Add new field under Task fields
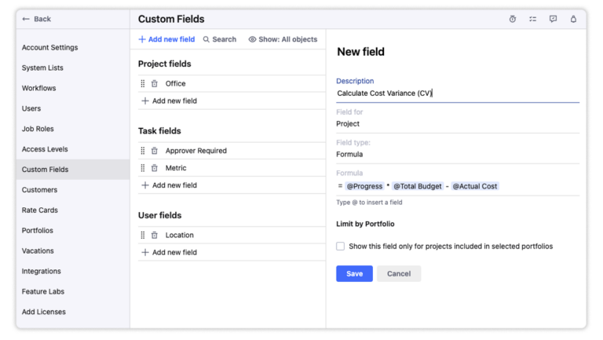The height and width of the screenshot is (340, 603). tap(170, 185)
